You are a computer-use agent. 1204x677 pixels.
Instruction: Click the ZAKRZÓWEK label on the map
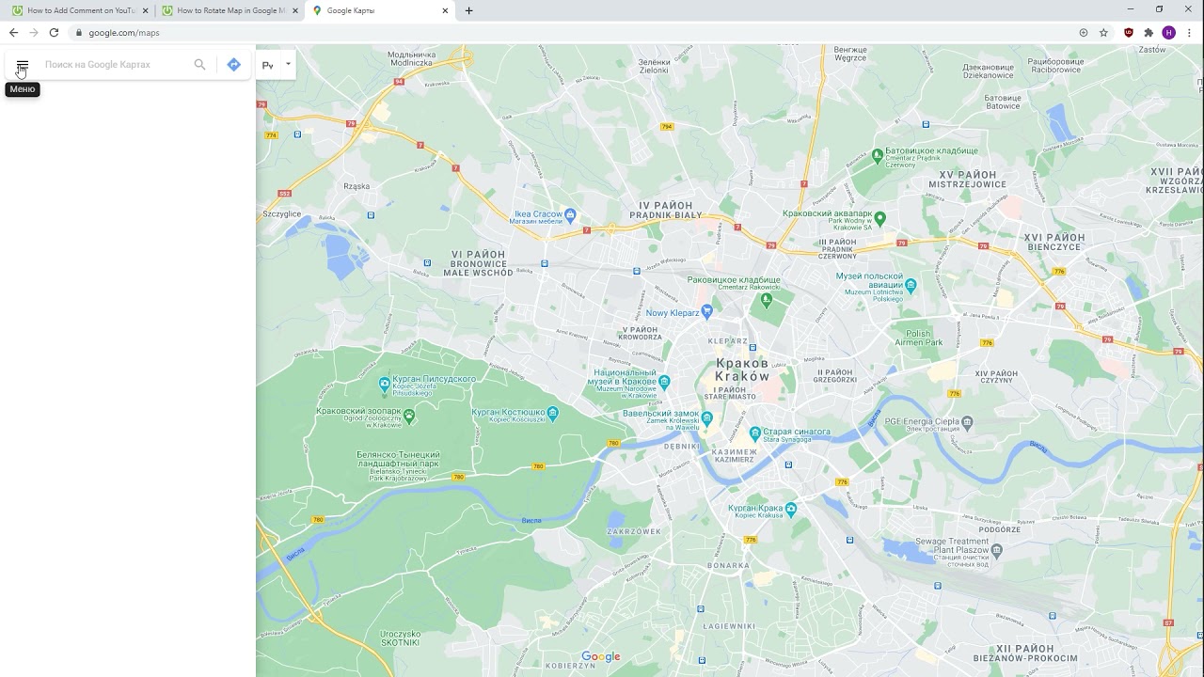pos(634,531)
